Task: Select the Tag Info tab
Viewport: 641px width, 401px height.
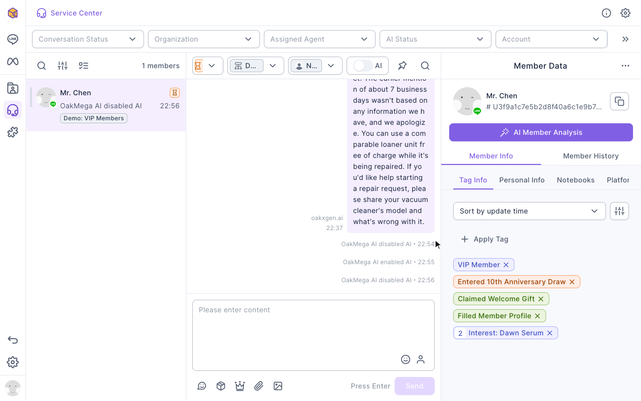Action: tap(473, 180)
